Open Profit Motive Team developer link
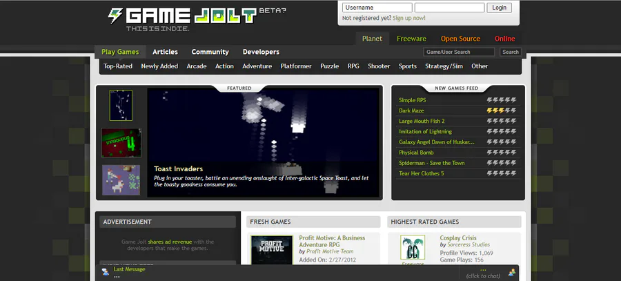Screen dimensions: 621x281 pyautogui.click(x=330, y=251)
